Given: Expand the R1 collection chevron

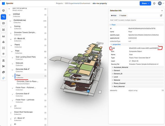Looking at the screenshot, I should [x=11, y=125].
